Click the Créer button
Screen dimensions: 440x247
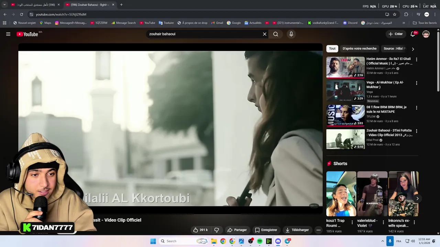395,34
